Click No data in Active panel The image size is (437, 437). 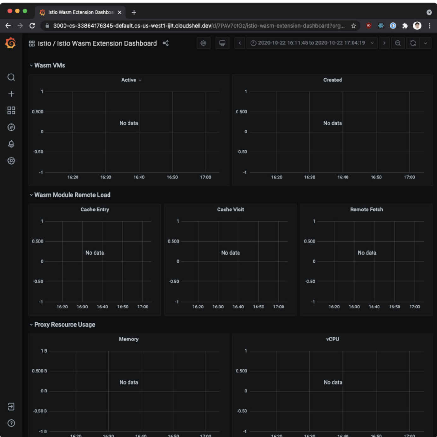[x=129, y=123]
